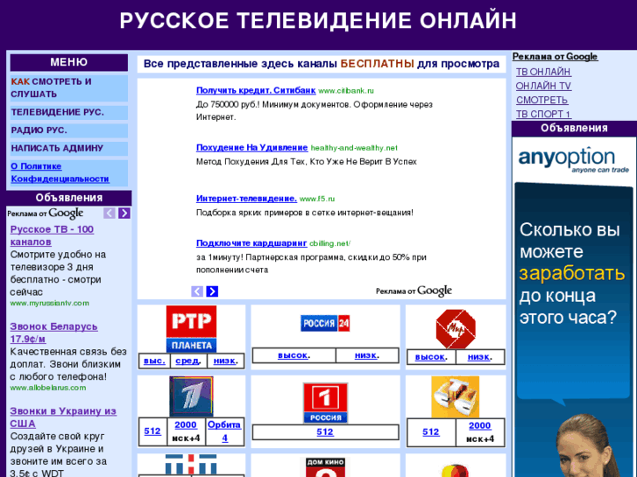
Task: Open Орбита 4 stream for Первый канал
Action: tap(224, 431)
